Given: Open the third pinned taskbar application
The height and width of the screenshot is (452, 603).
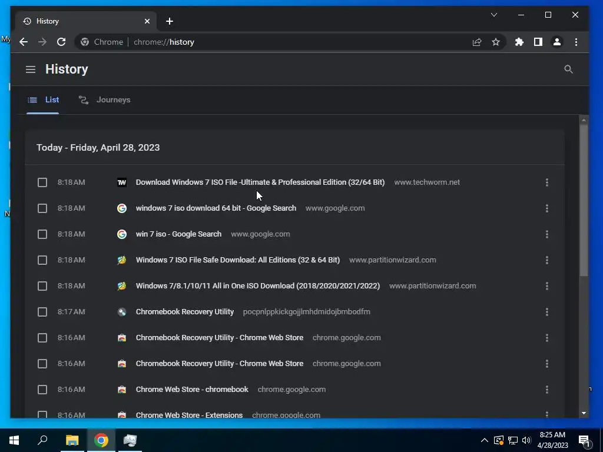Looking at the screenshot, I should (130, 440).
